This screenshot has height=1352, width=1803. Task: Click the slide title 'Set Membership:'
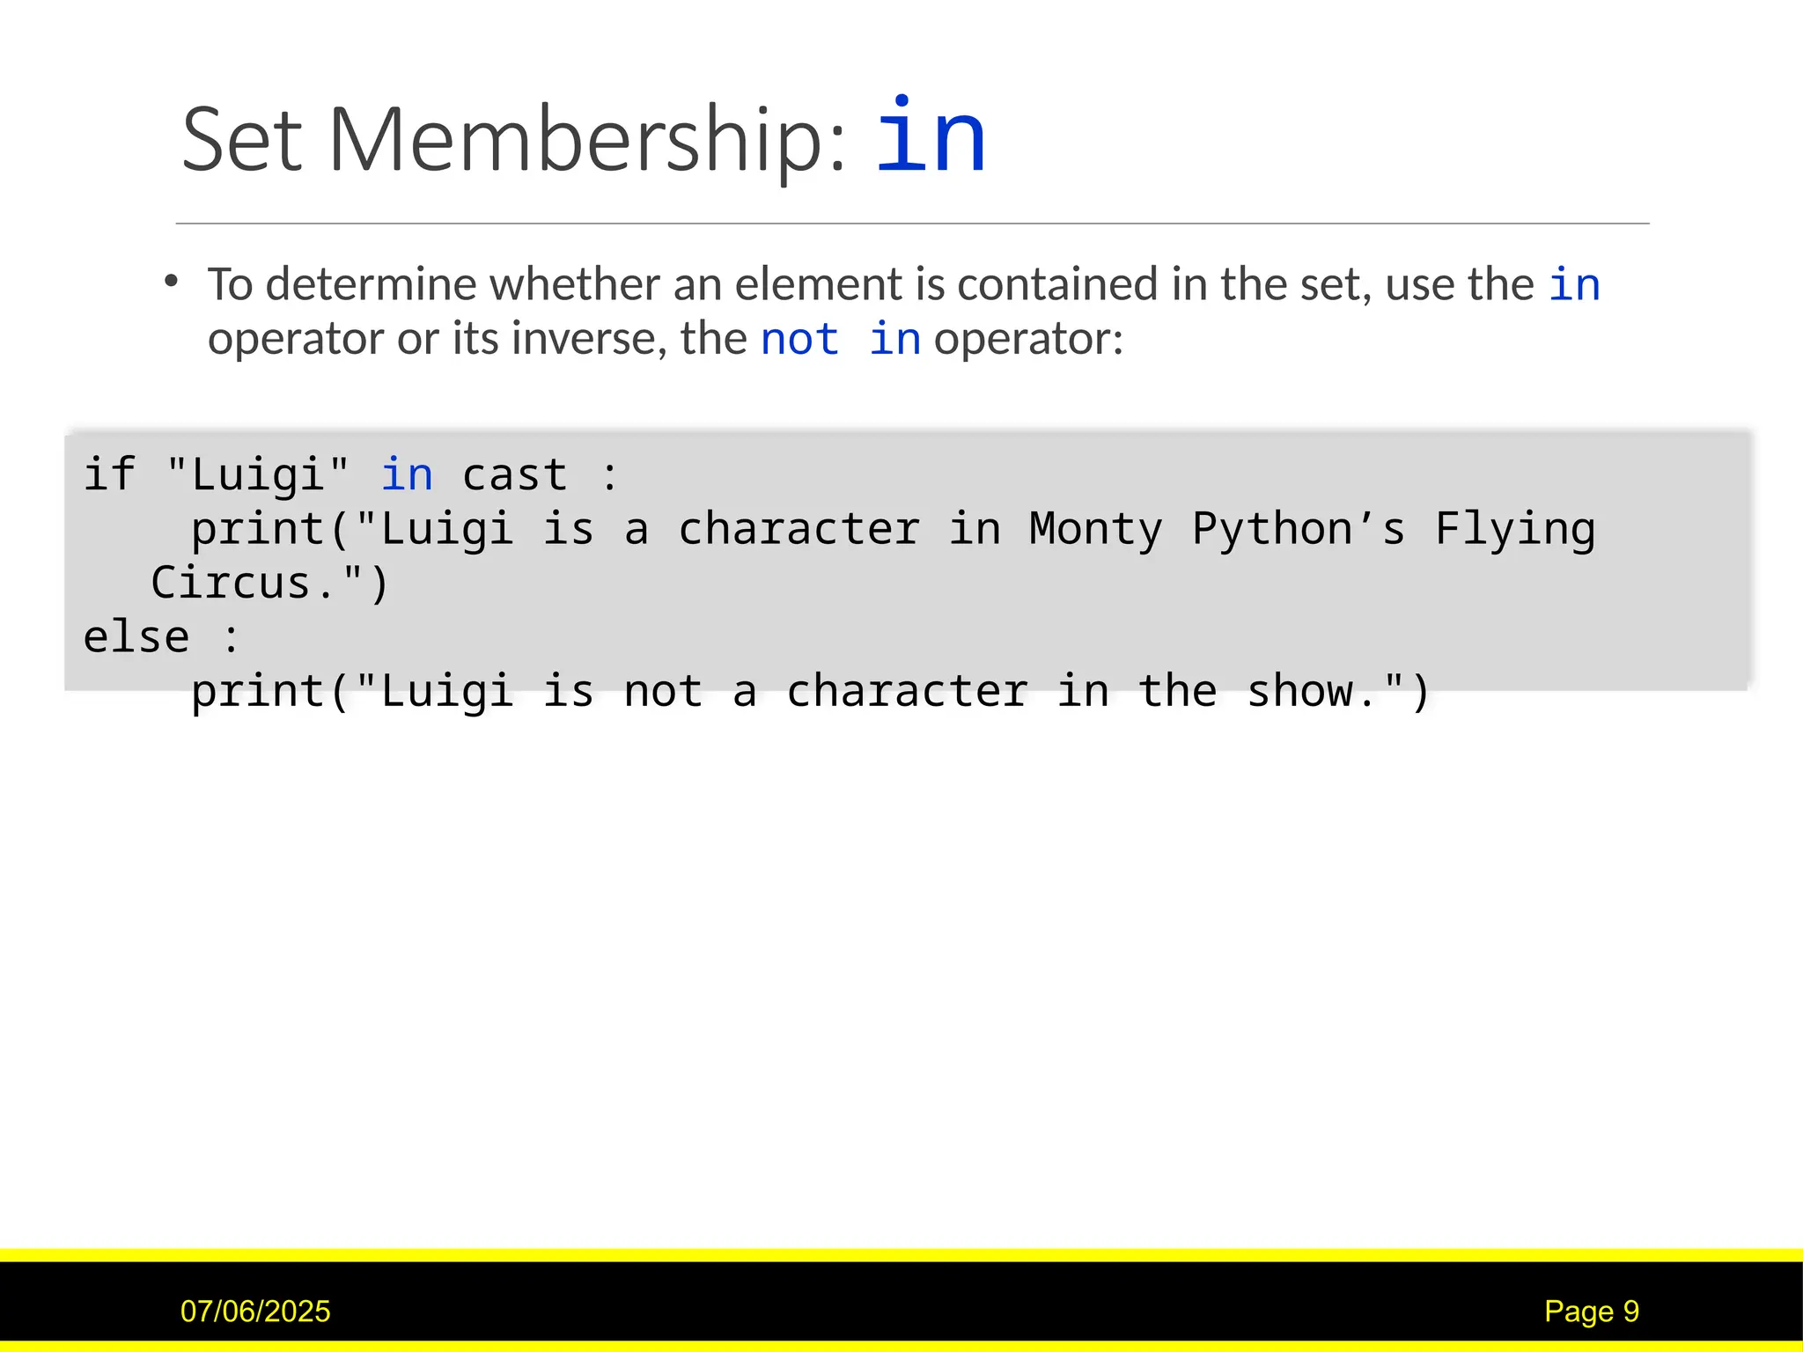[514, 141]
